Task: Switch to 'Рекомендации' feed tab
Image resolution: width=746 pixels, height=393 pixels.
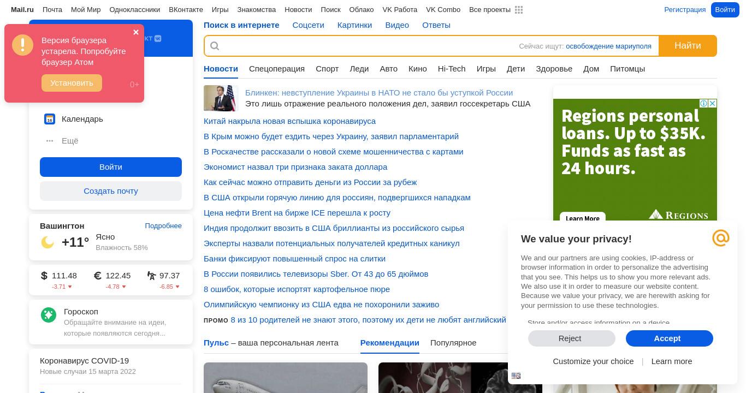Action: tap(390, 343)
